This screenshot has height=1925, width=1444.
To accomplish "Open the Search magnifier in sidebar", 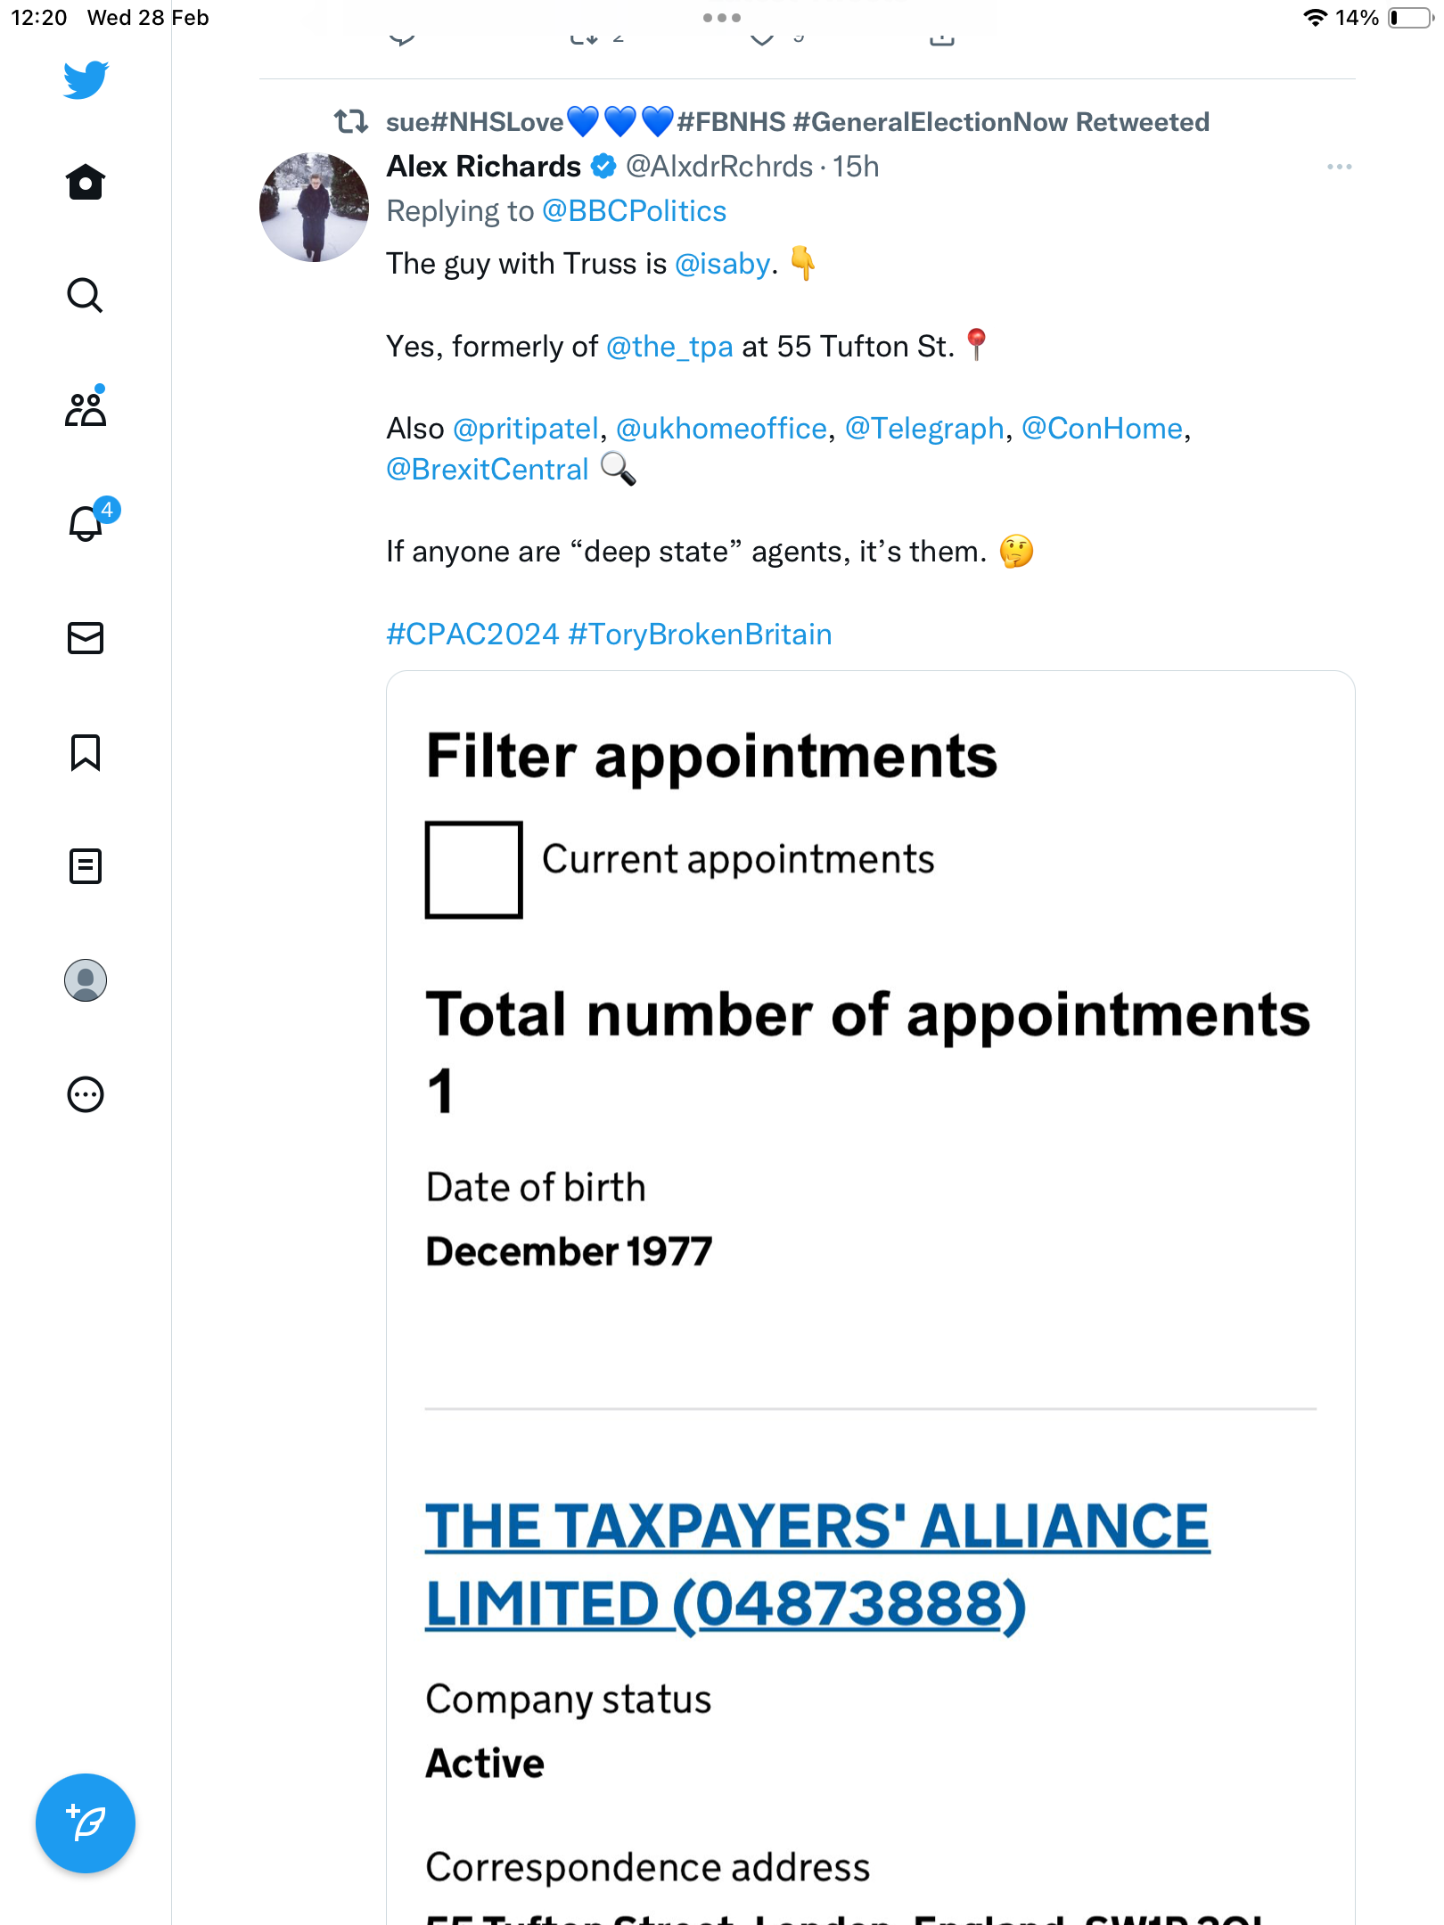I will pyautogui.click(x=86, y=296).
